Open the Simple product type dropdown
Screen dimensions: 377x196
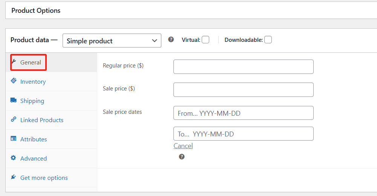tap(112, 41)
